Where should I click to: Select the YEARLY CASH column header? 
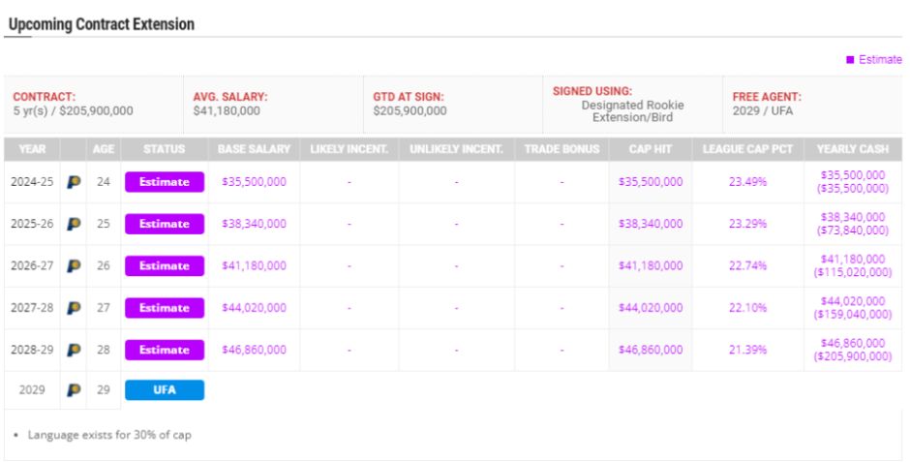point(853,149)
